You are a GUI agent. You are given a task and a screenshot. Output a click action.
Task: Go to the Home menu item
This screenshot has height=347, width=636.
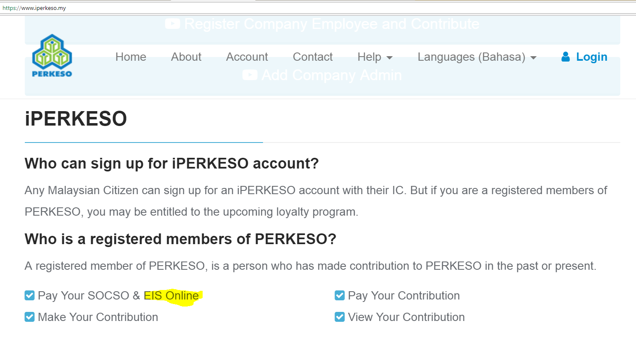point(131,57)
